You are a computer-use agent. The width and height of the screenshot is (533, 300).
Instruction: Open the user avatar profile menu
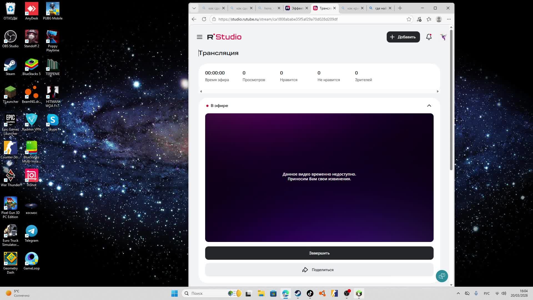click(443, 37)
